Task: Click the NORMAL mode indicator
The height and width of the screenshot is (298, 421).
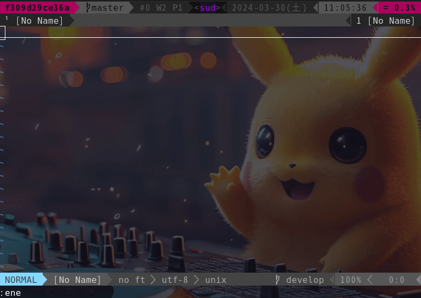Action: [21, 280]
